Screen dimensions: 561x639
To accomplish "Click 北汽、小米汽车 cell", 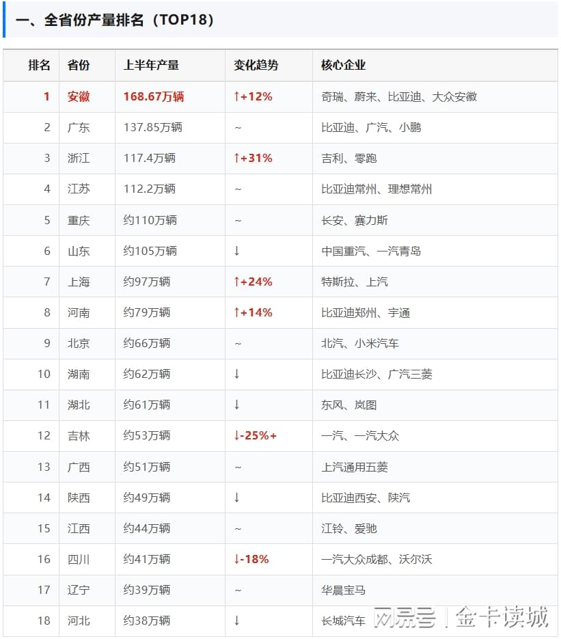I will click(359, 344).
